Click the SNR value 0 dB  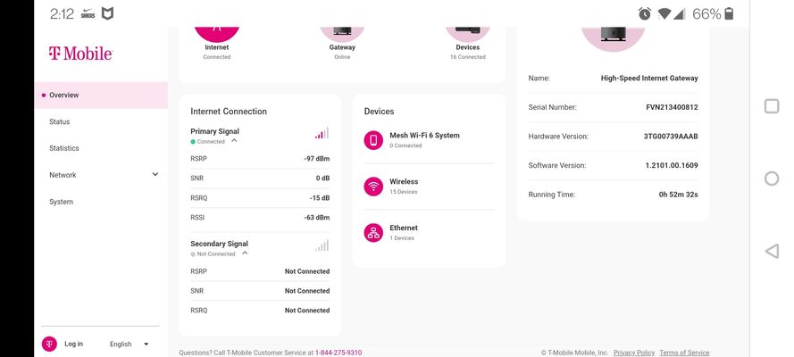(322, 178)
